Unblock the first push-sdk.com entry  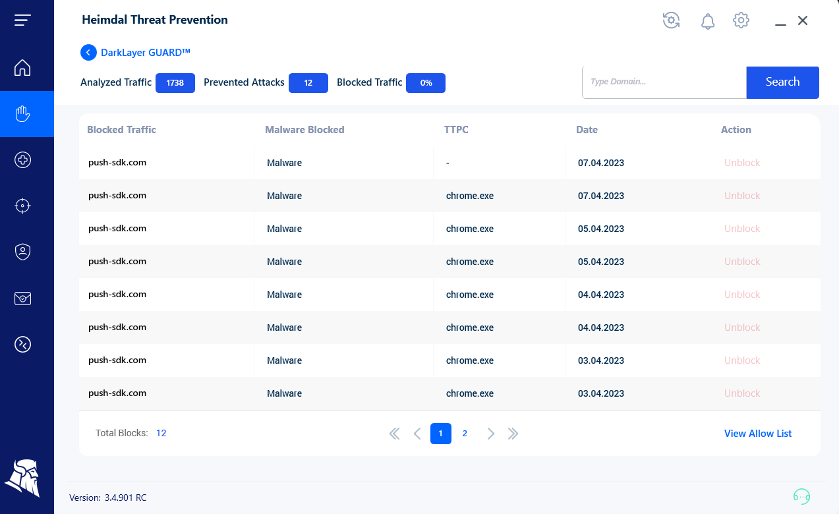tap(741, 162)
